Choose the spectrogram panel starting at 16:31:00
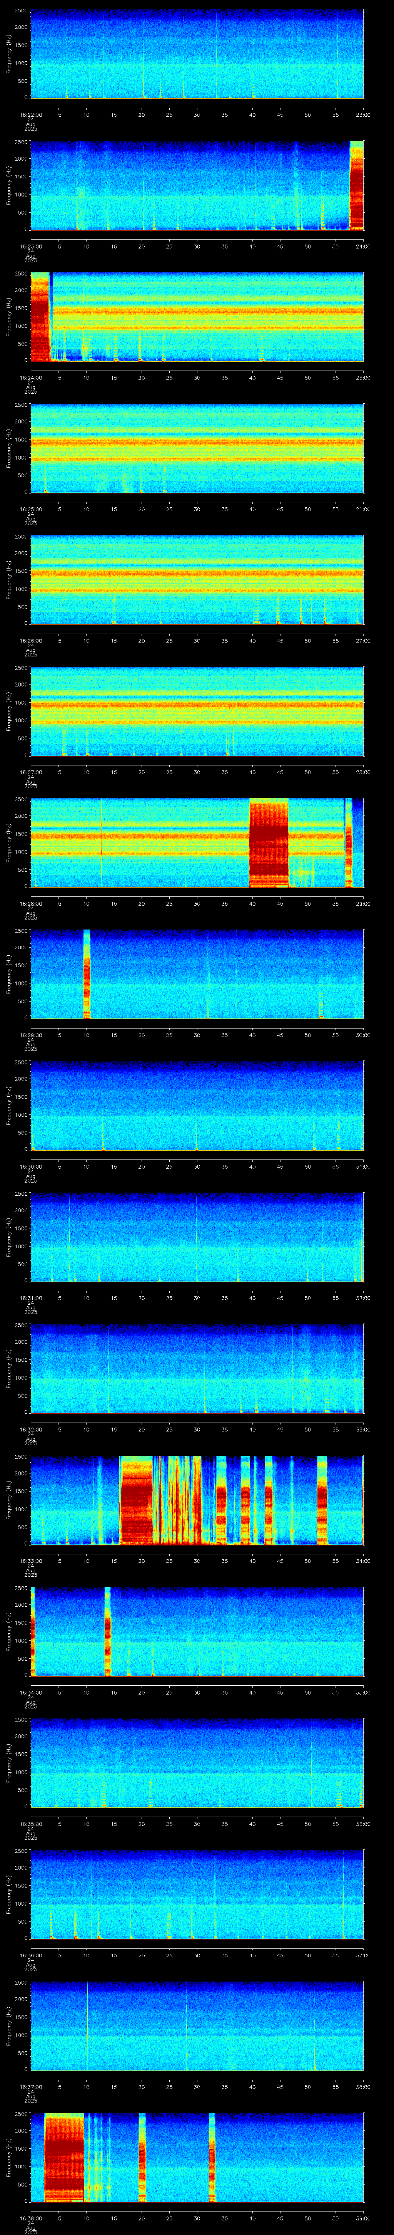 (197, 1238)
